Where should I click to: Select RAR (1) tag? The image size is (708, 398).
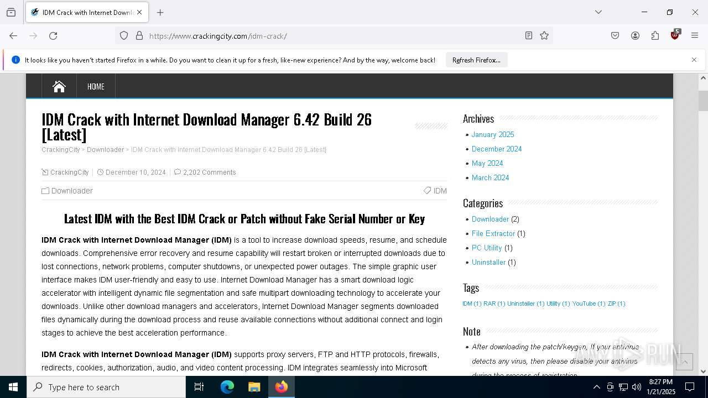pos(494,303)
